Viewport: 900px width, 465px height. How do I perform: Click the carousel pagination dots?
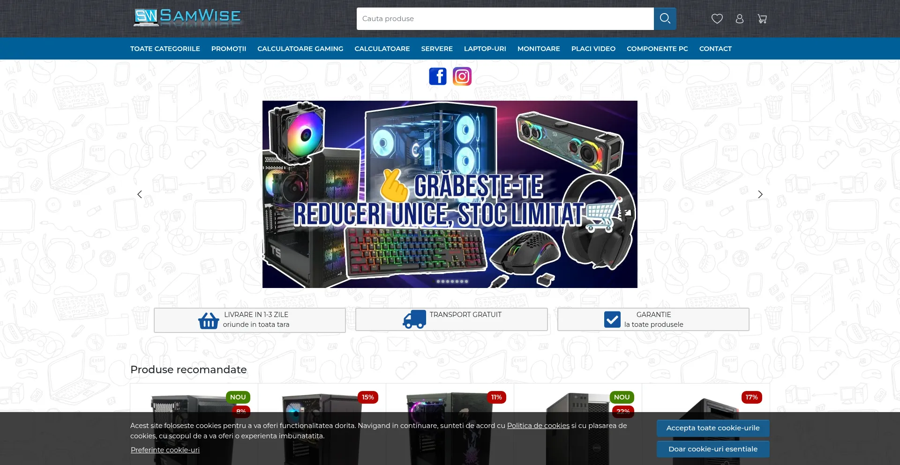point(452,281)
